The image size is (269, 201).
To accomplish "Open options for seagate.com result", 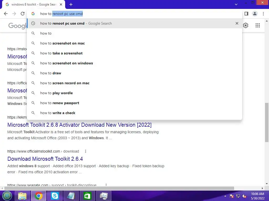I will click(106, 185).
